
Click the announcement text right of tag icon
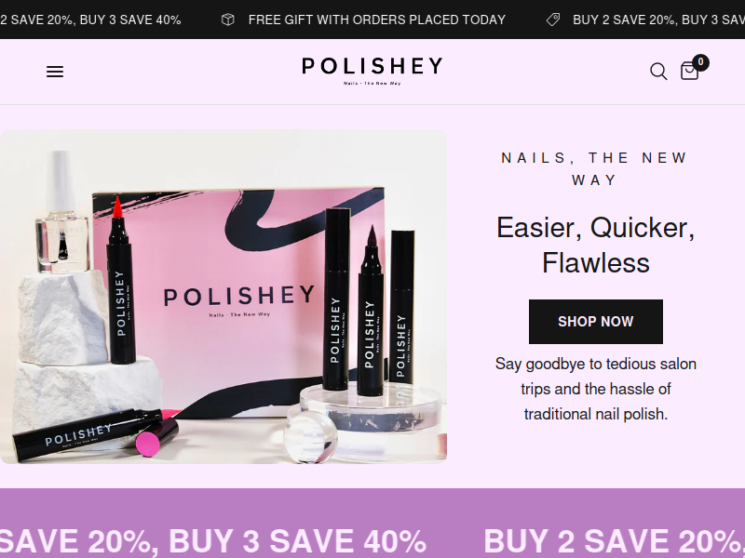658,20
